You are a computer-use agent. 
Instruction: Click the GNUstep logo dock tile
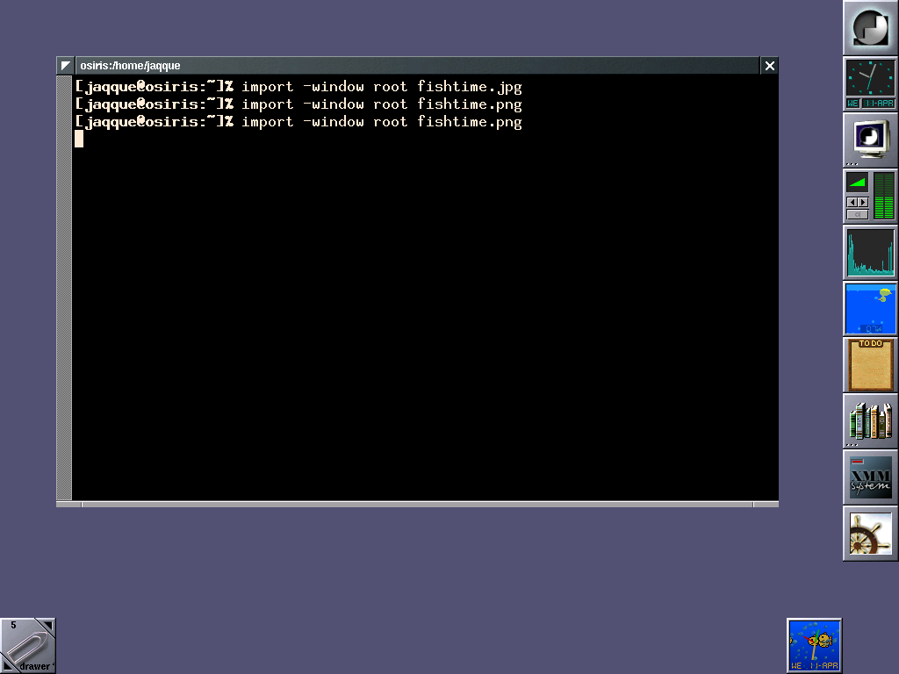tap(870, 28)
